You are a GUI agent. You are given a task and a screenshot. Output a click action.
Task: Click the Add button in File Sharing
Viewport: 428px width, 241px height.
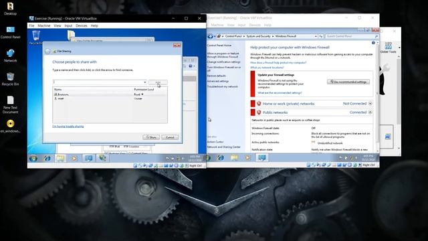158,82
